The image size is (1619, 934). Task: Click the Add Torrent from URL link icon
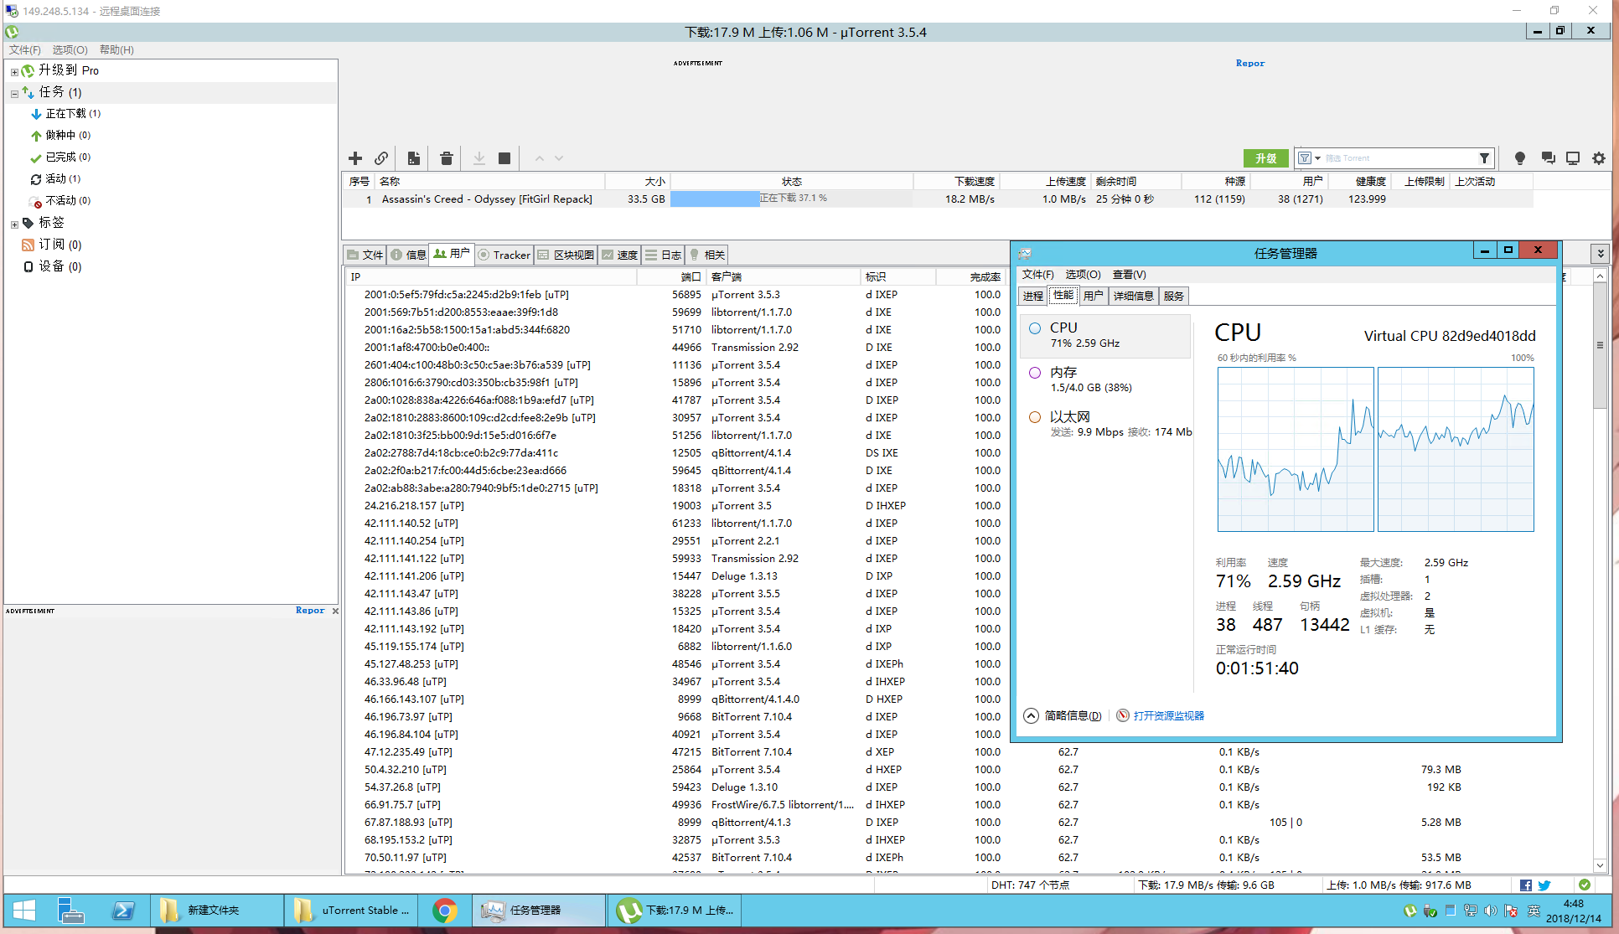381,158
